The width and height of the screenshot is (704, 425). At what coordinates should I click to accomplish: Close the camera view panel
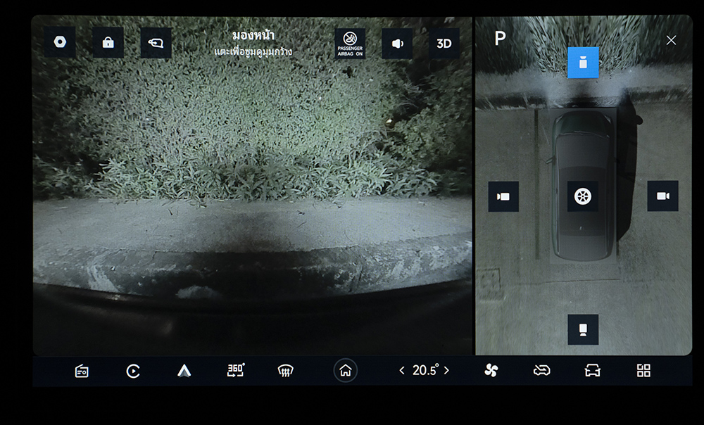tap(671, 40)
